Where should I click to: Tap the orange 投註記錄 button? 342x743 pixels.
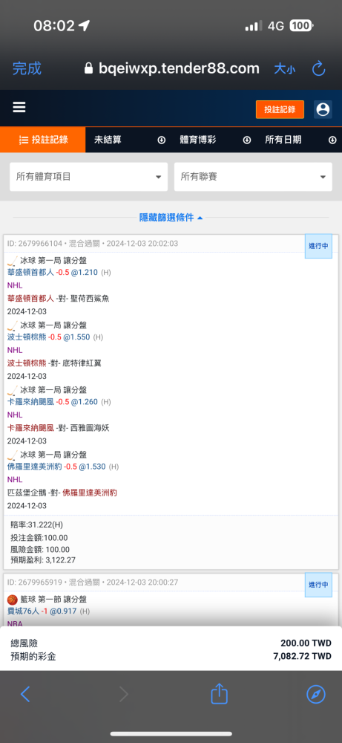click(280, 109)
